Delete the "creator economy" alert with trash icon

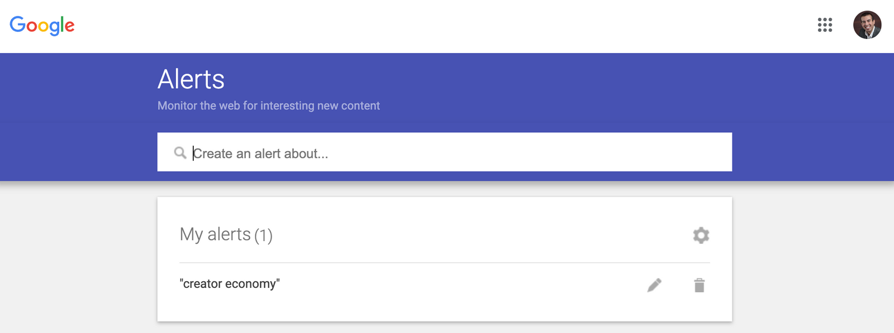click(x=699, y=285)
